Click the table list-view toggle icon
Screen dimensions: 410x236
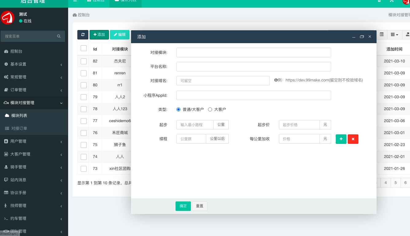click(x=381, y=35)
